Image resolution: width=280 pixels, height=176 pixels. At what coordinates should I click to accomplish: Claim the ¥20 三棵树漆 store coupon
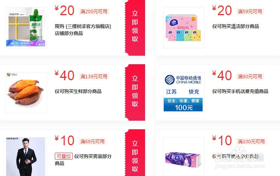click(x=135, y=26)
